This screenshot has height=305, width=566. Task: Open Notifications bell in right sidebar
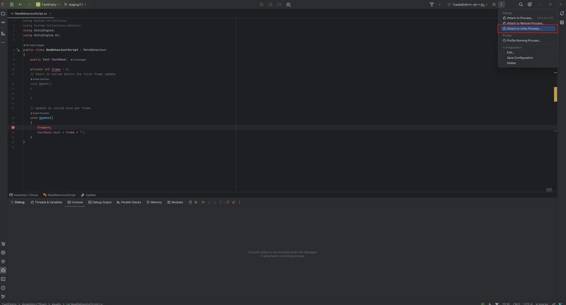pos(562,13)
